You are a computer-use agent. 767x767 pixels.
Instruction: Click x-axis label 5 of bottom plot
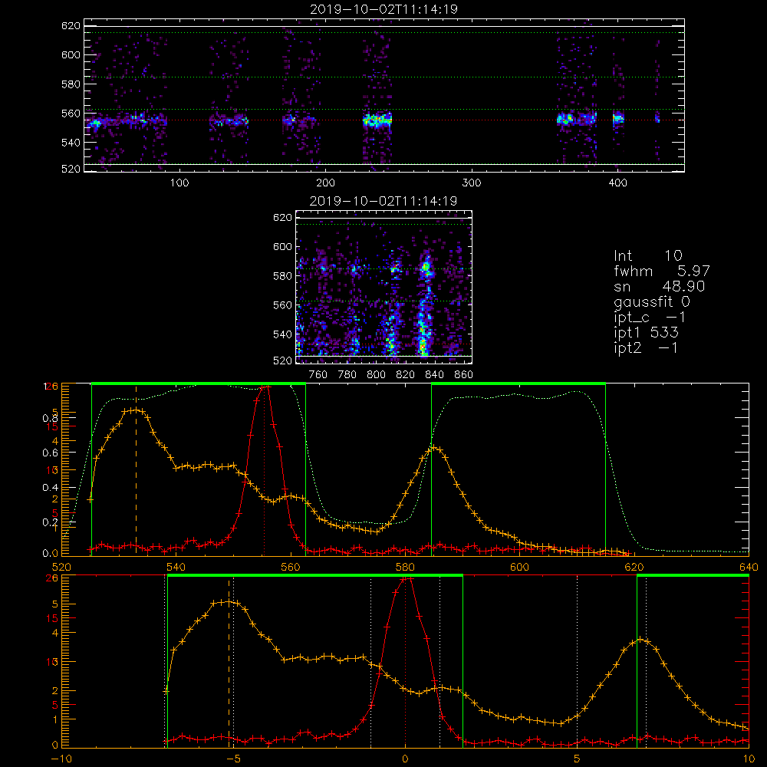click(x=578, y=759)
